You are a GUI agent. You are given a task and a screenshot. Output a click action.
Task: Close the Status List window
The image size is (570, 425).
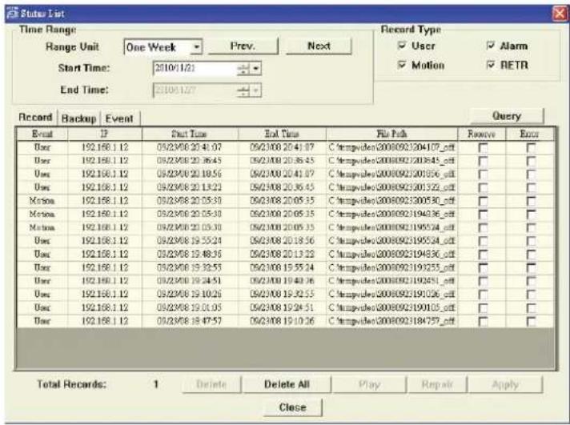coord(559,14)
